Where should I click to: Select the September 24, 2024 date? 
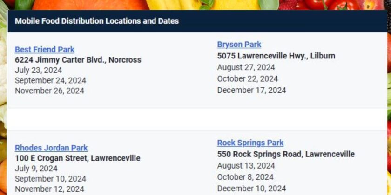point(50,81)
